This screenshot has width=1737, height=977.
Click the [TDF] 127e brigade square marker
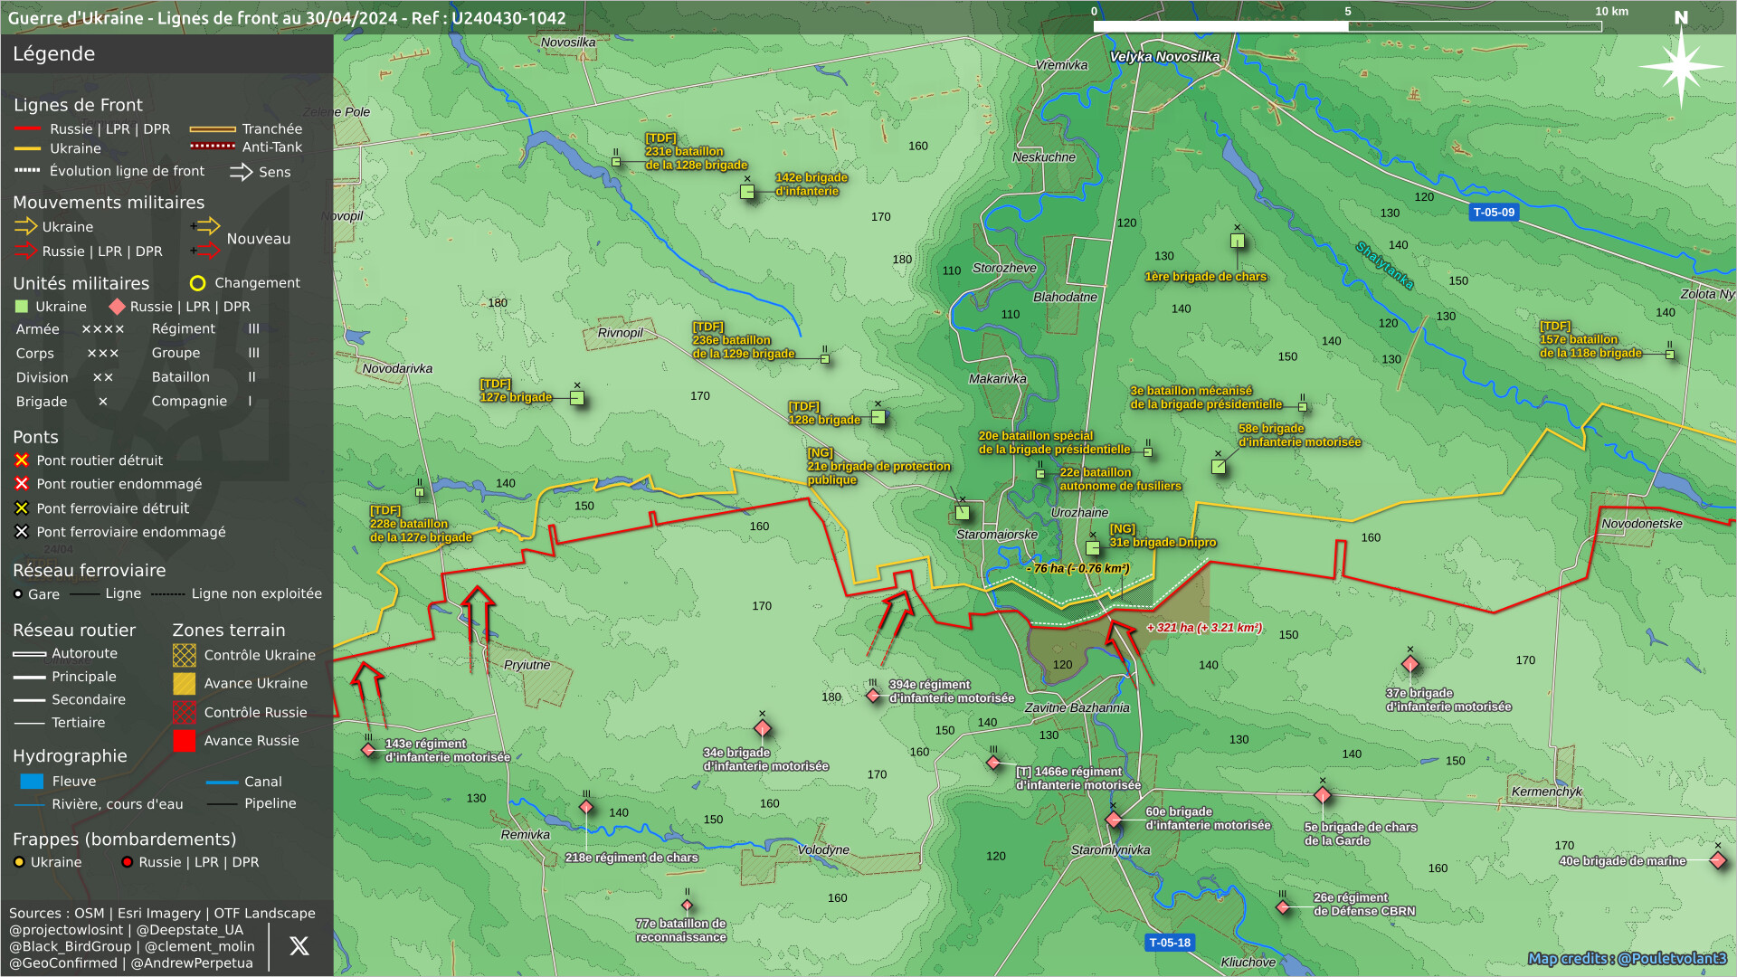(577, 398)
